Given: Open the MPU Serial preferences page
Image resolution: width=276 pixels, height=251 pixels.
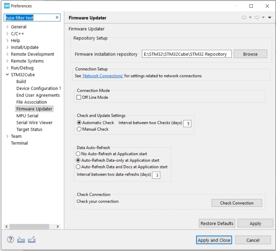Looking at the screenshot, I should pos(27,116).
